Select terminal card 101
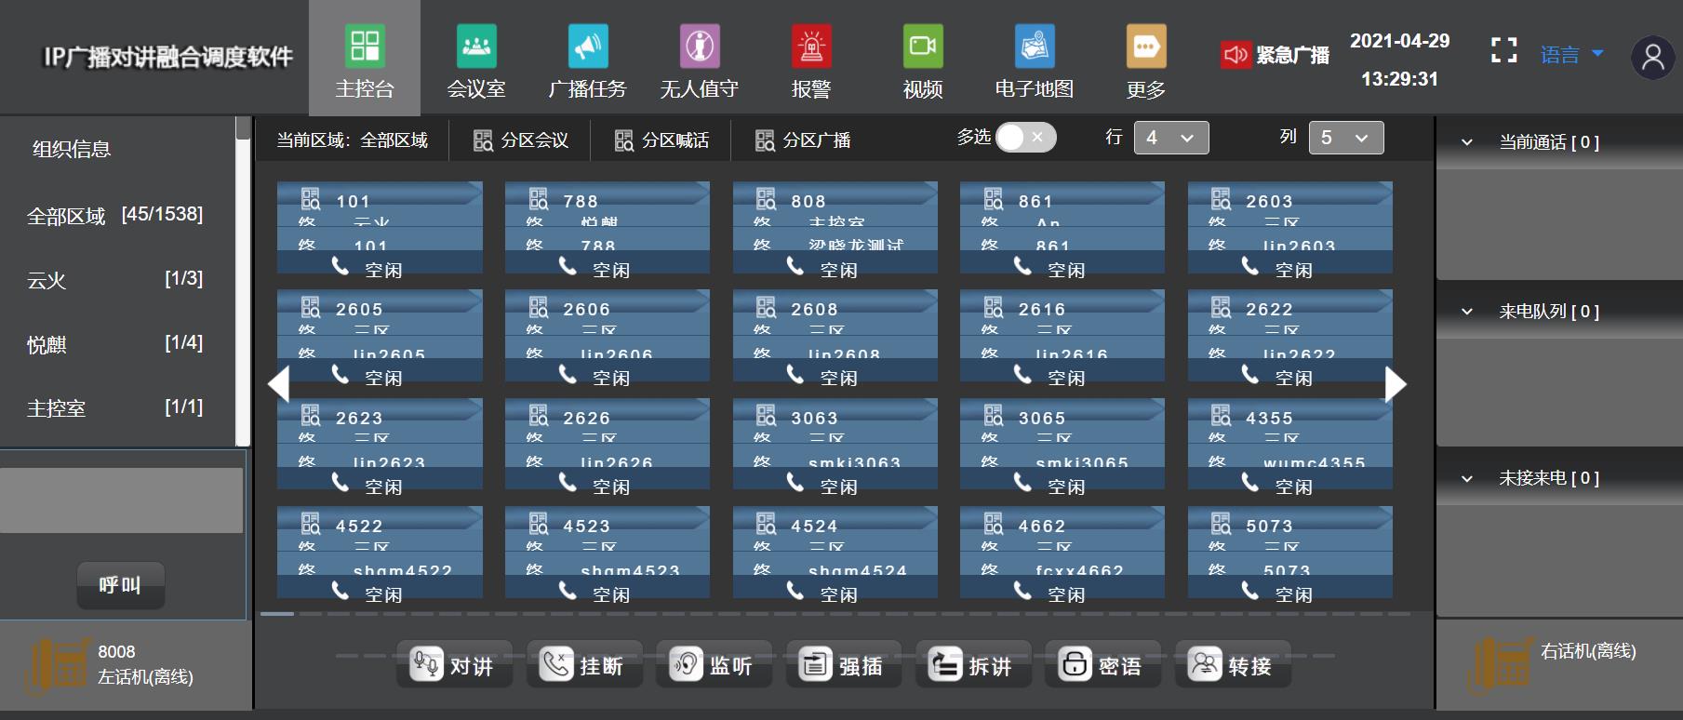Image resolution: width=1683 pixels, height=720 pixels. tap(380, 228)
